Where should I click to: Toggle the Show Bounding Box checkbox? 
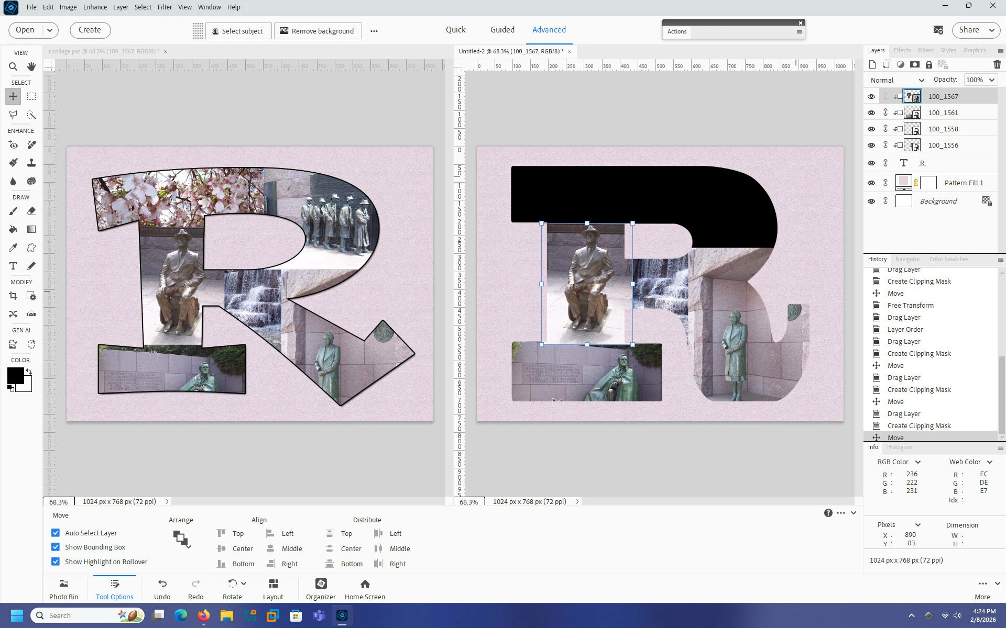[x=56, y=547]
